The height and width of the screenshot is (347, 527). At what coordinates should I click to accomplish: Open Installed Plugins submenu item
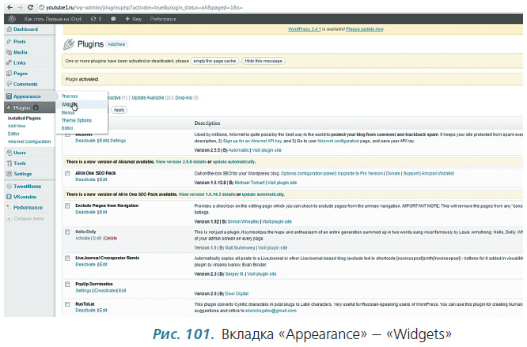point(25,118)
